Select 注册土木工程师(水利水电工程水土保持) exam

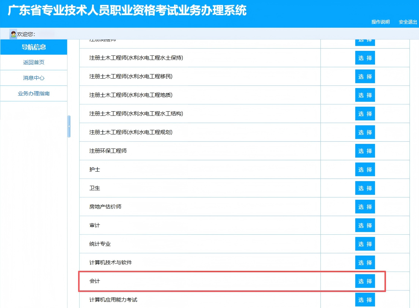365,58
